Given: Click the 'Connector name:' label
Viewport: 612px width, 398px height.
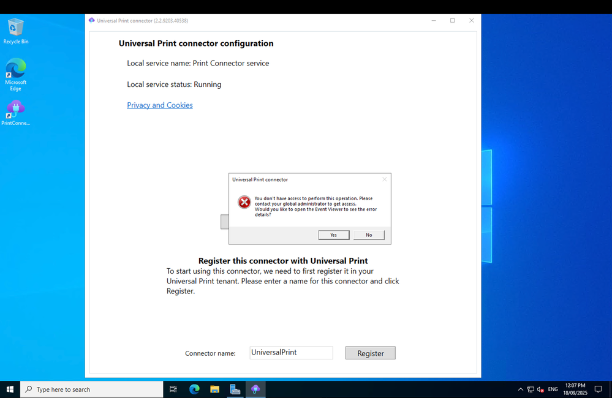Looking at the screenshot, I should [210, 353].
